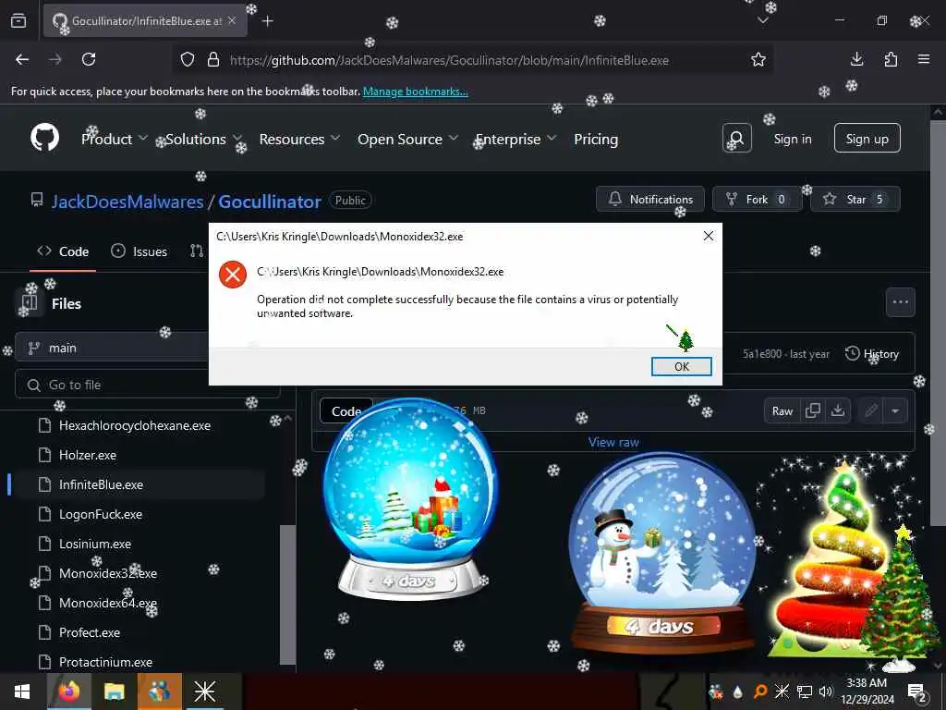The width and height of the screenshot is (946, 710).
Task: Open Profect.exe in file tree
Action: click(x=90, y=632)
